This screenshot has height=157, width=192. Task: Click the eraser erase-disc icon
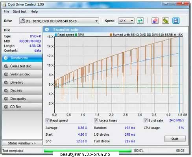click(x=155, y=21)
